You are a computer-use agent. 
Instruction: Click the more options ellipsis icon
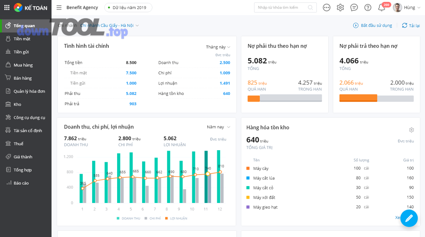click(326, 8)
